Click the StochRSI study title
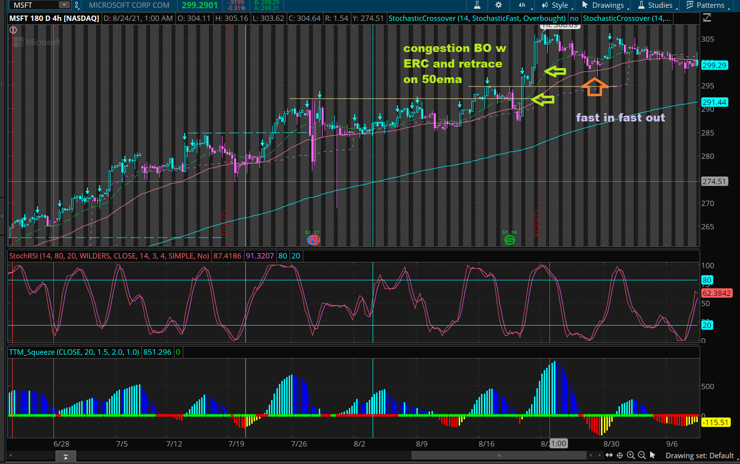 (109, 256)
